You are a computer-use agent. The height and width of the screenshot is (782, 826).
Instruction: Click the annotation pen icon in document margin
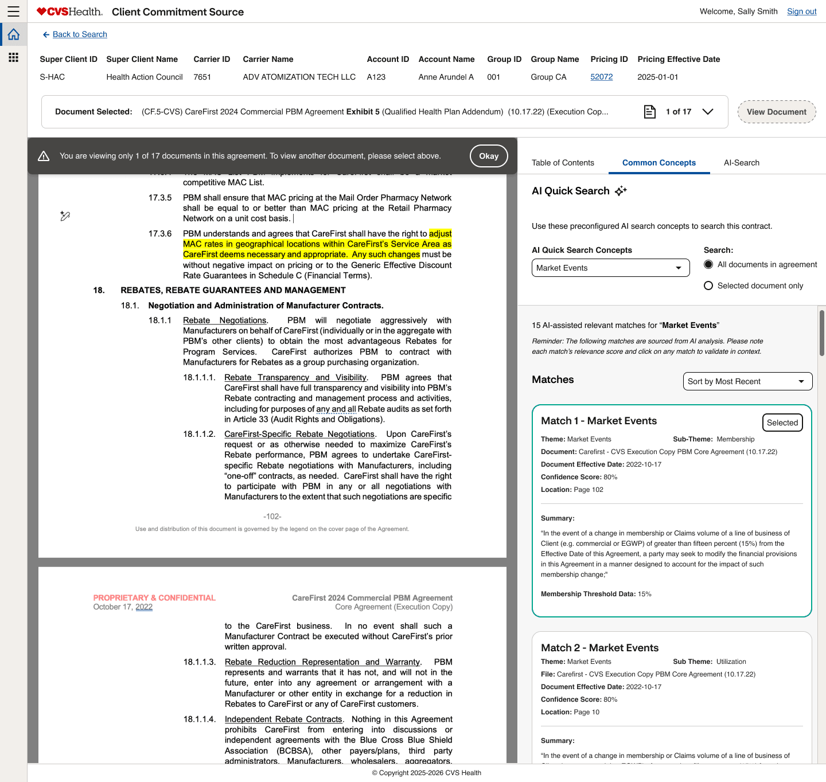(x=65, y=216)
